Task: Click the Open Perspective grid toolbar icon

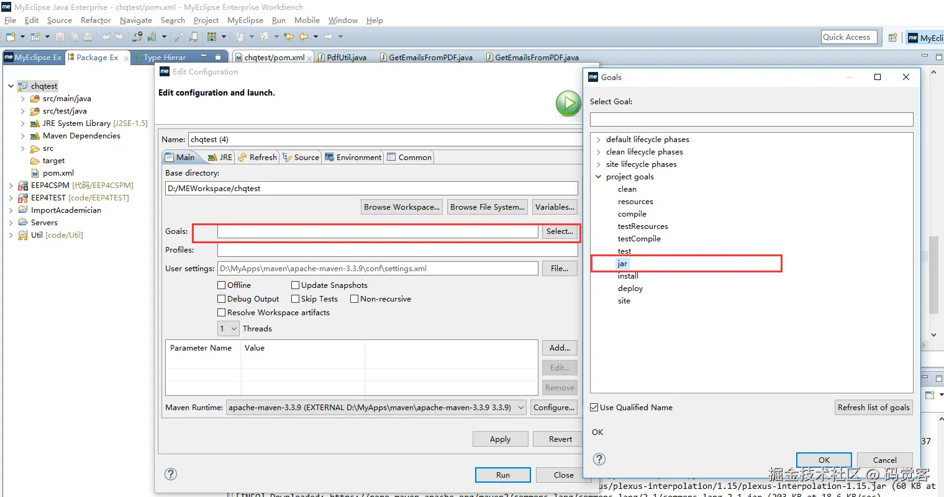Action: (x=212, y=37)
